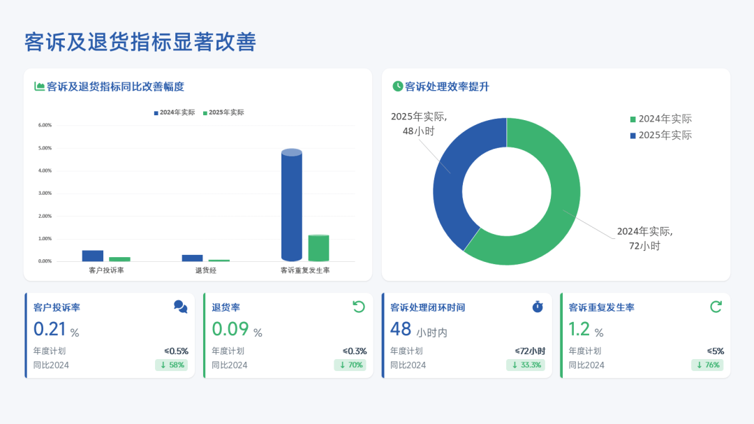Click the slide title 客诉及退货指标显著改善

pos(140,42)
